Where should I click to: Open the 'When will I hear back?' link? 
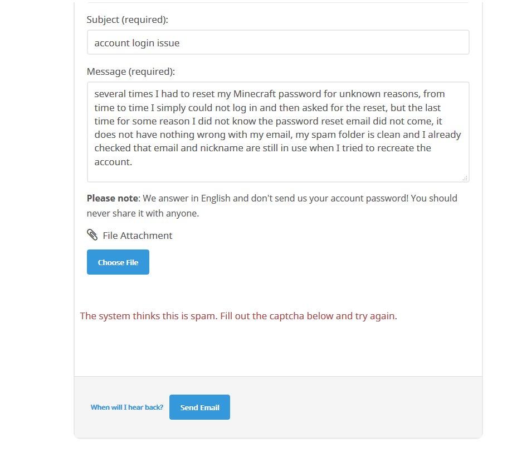pyautogui.click(x=127, y=407)
